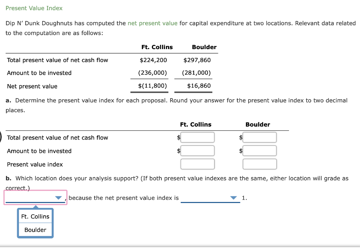The width and height of the screenshot is (360, 250).
Task: Click the dollar sign beside Boulder second input
Action: 241,150
